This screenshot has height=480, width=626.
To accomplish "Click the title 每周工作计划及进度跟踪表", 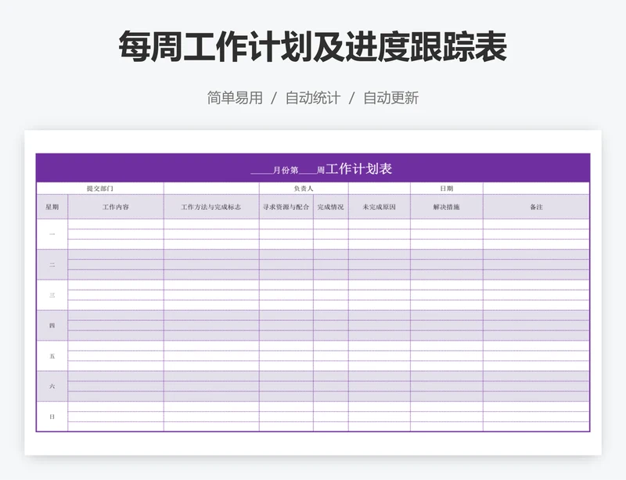I will (312, 47).
